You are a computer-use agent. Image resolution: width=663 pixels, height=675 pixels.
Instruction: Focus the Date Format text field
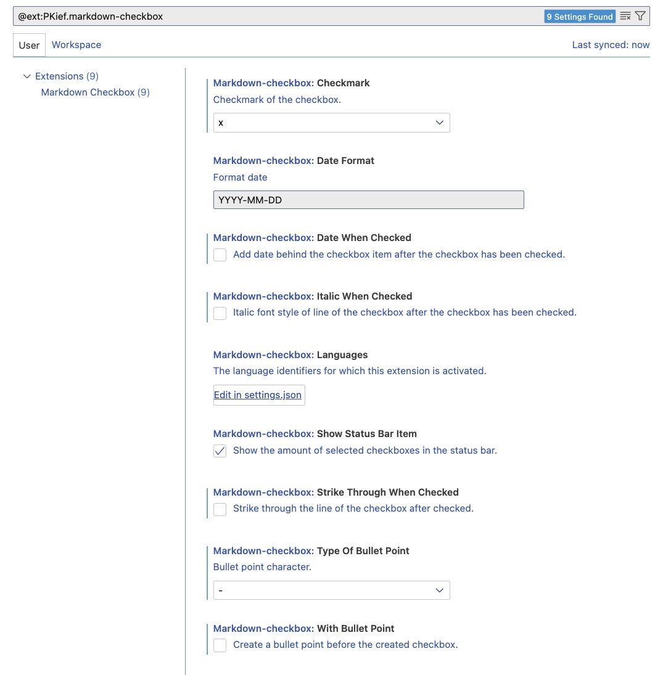click(x=368, y=200)
